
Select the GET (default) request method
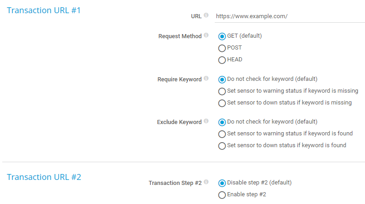[222, 36]
